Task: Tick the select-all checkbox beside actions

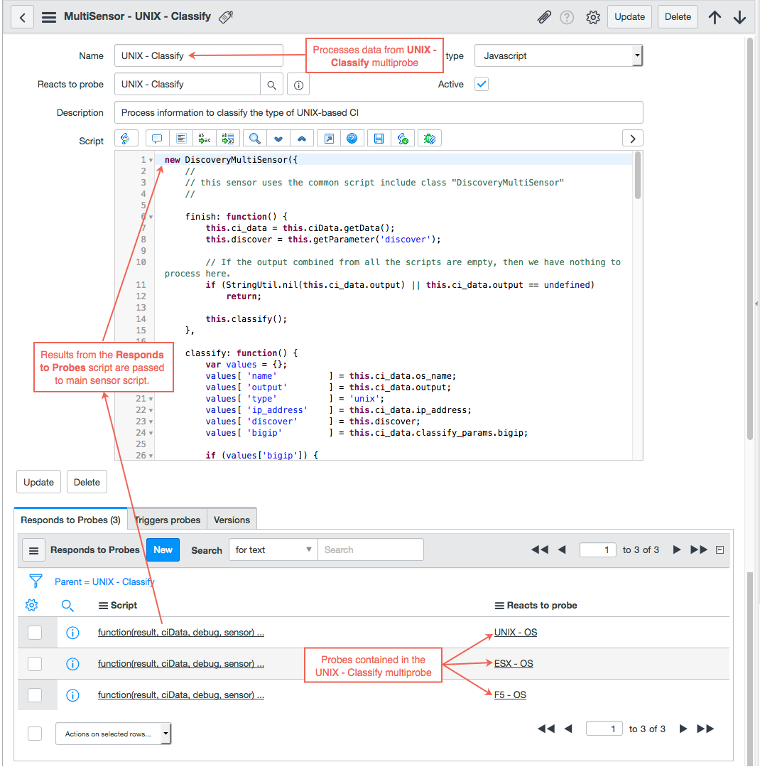Action: (35, 734)
